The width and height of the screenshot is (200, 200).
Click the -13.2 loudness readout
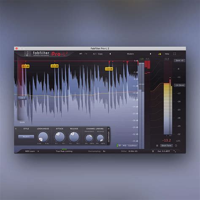pos(166,141)
